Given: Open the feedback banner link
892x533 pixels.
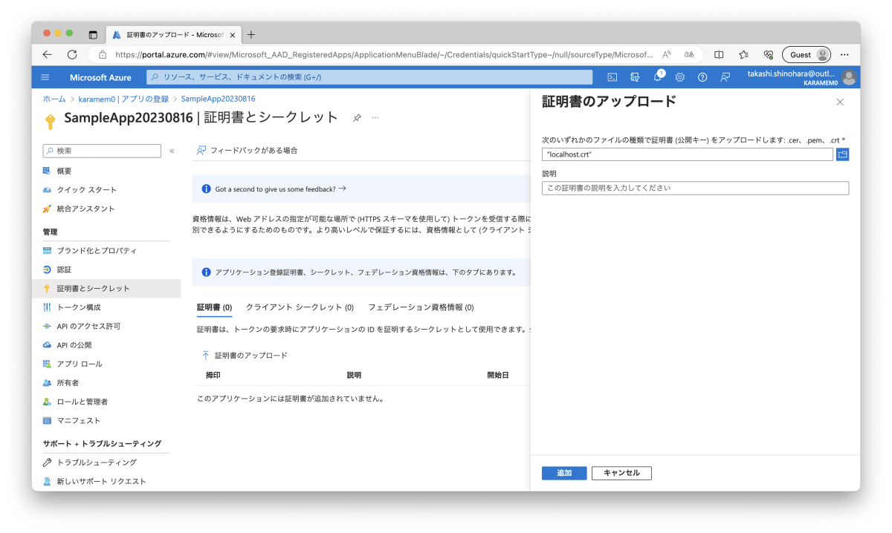Looking at the screenshot, I should coord(281,189).
